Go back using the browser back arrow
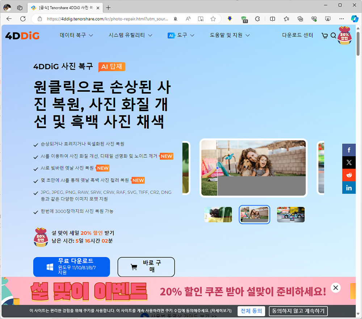The image size is (362, 319). tap(9, 19)
